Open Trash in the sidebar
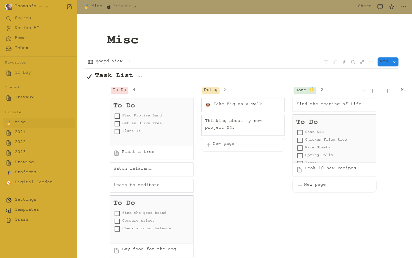This screenshot has height=258, width=412. coord(39,220)
